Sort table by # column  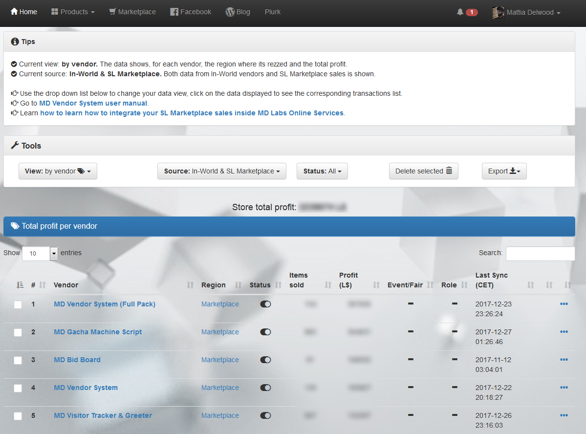(38, 285)
